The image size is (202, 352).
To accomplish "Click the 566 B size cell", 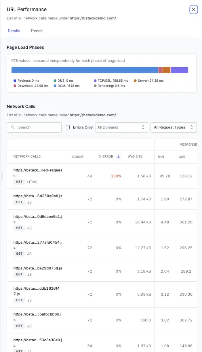I will (146, 320).
